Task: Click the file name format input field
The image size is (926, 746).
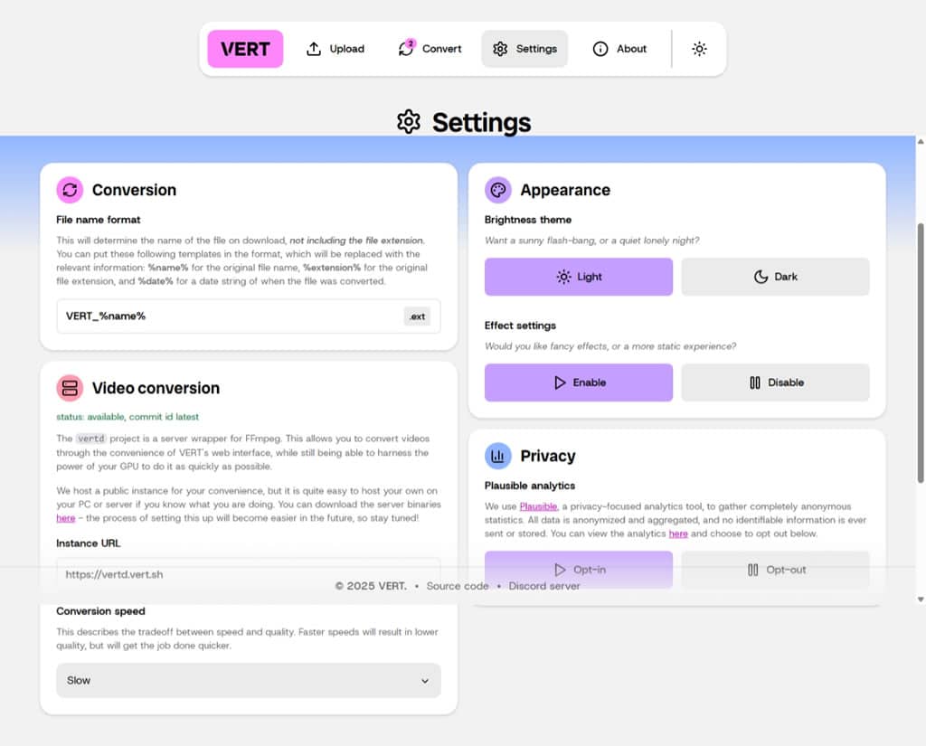Action: (248, 316)
